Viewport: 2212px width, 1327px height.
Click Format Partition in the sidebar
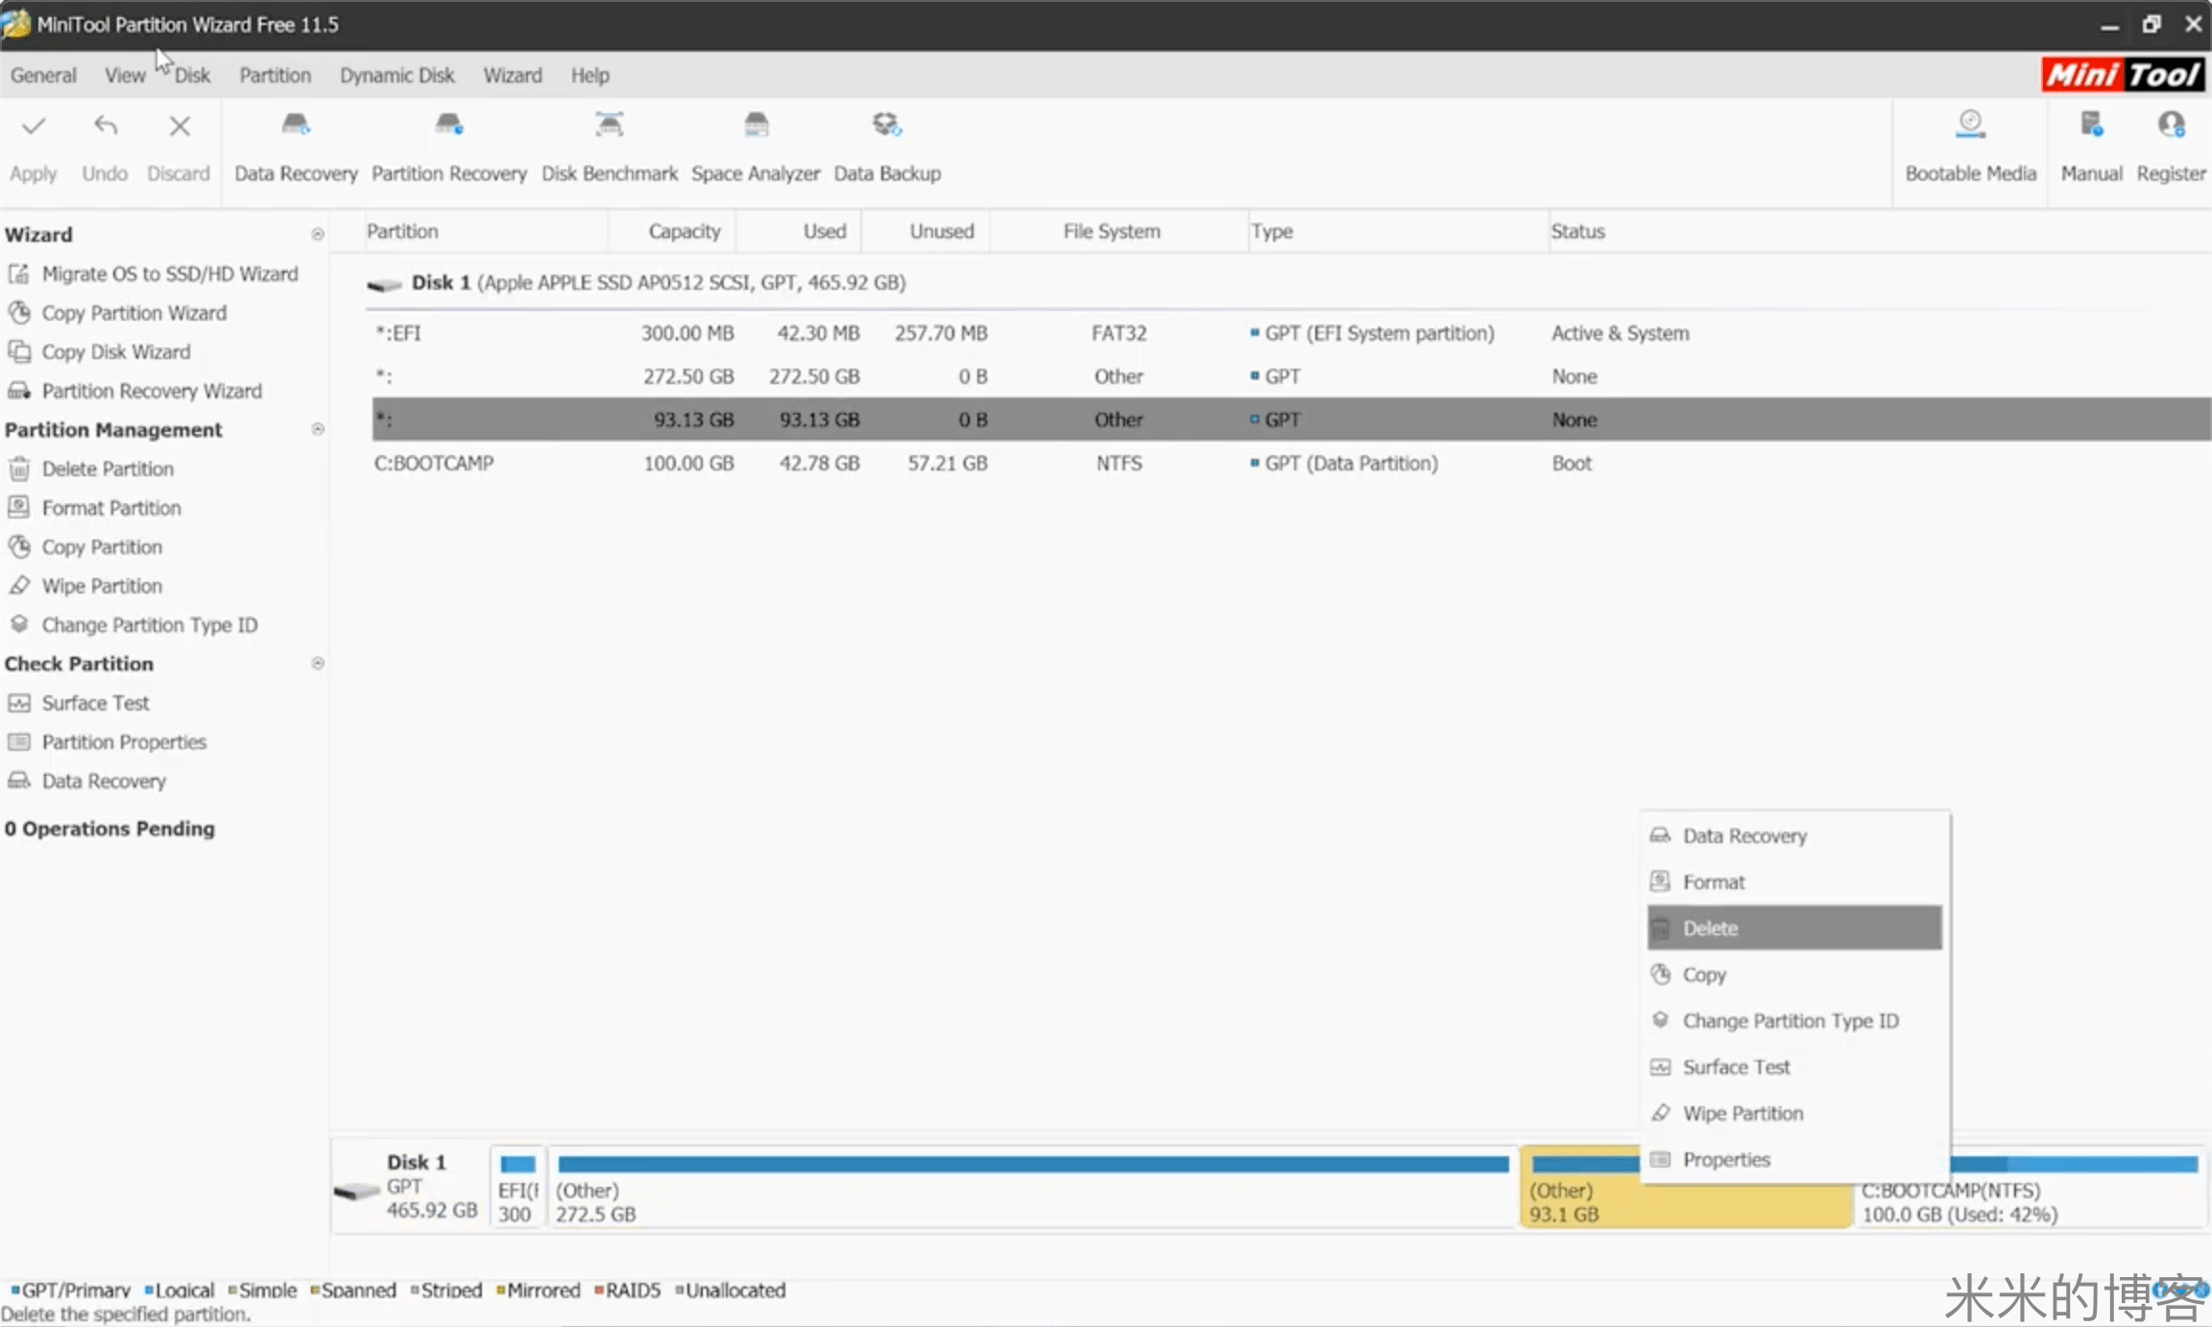pyautogui.click(x=110, y=508)
